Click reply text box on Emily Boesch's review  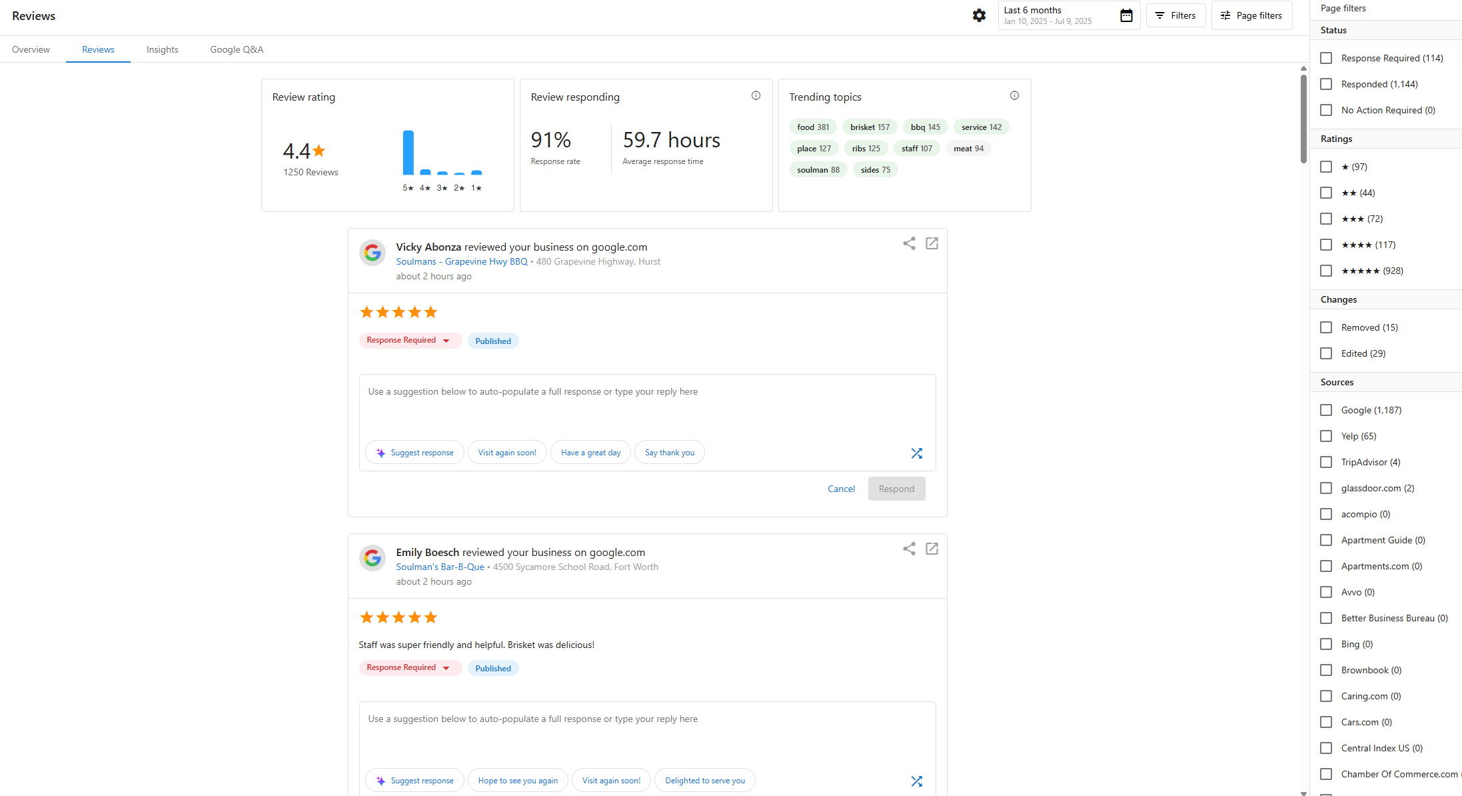pos(647,733)
